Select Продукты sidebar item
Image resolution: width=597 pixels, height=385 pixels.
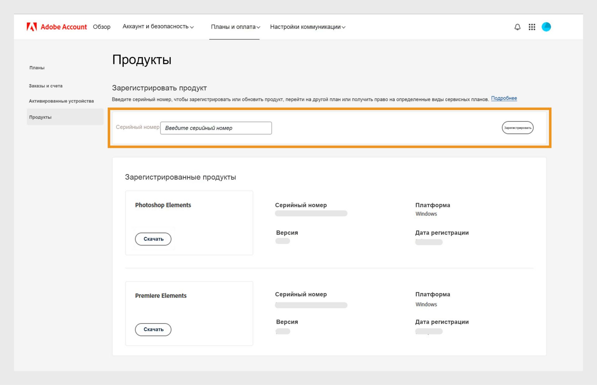pyautogui.click(x=40, y=117)
